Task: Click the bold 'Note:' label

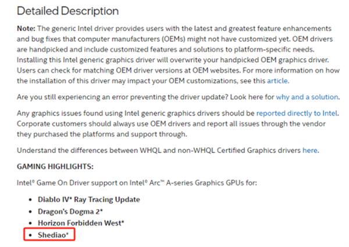Action: [26, 28]
